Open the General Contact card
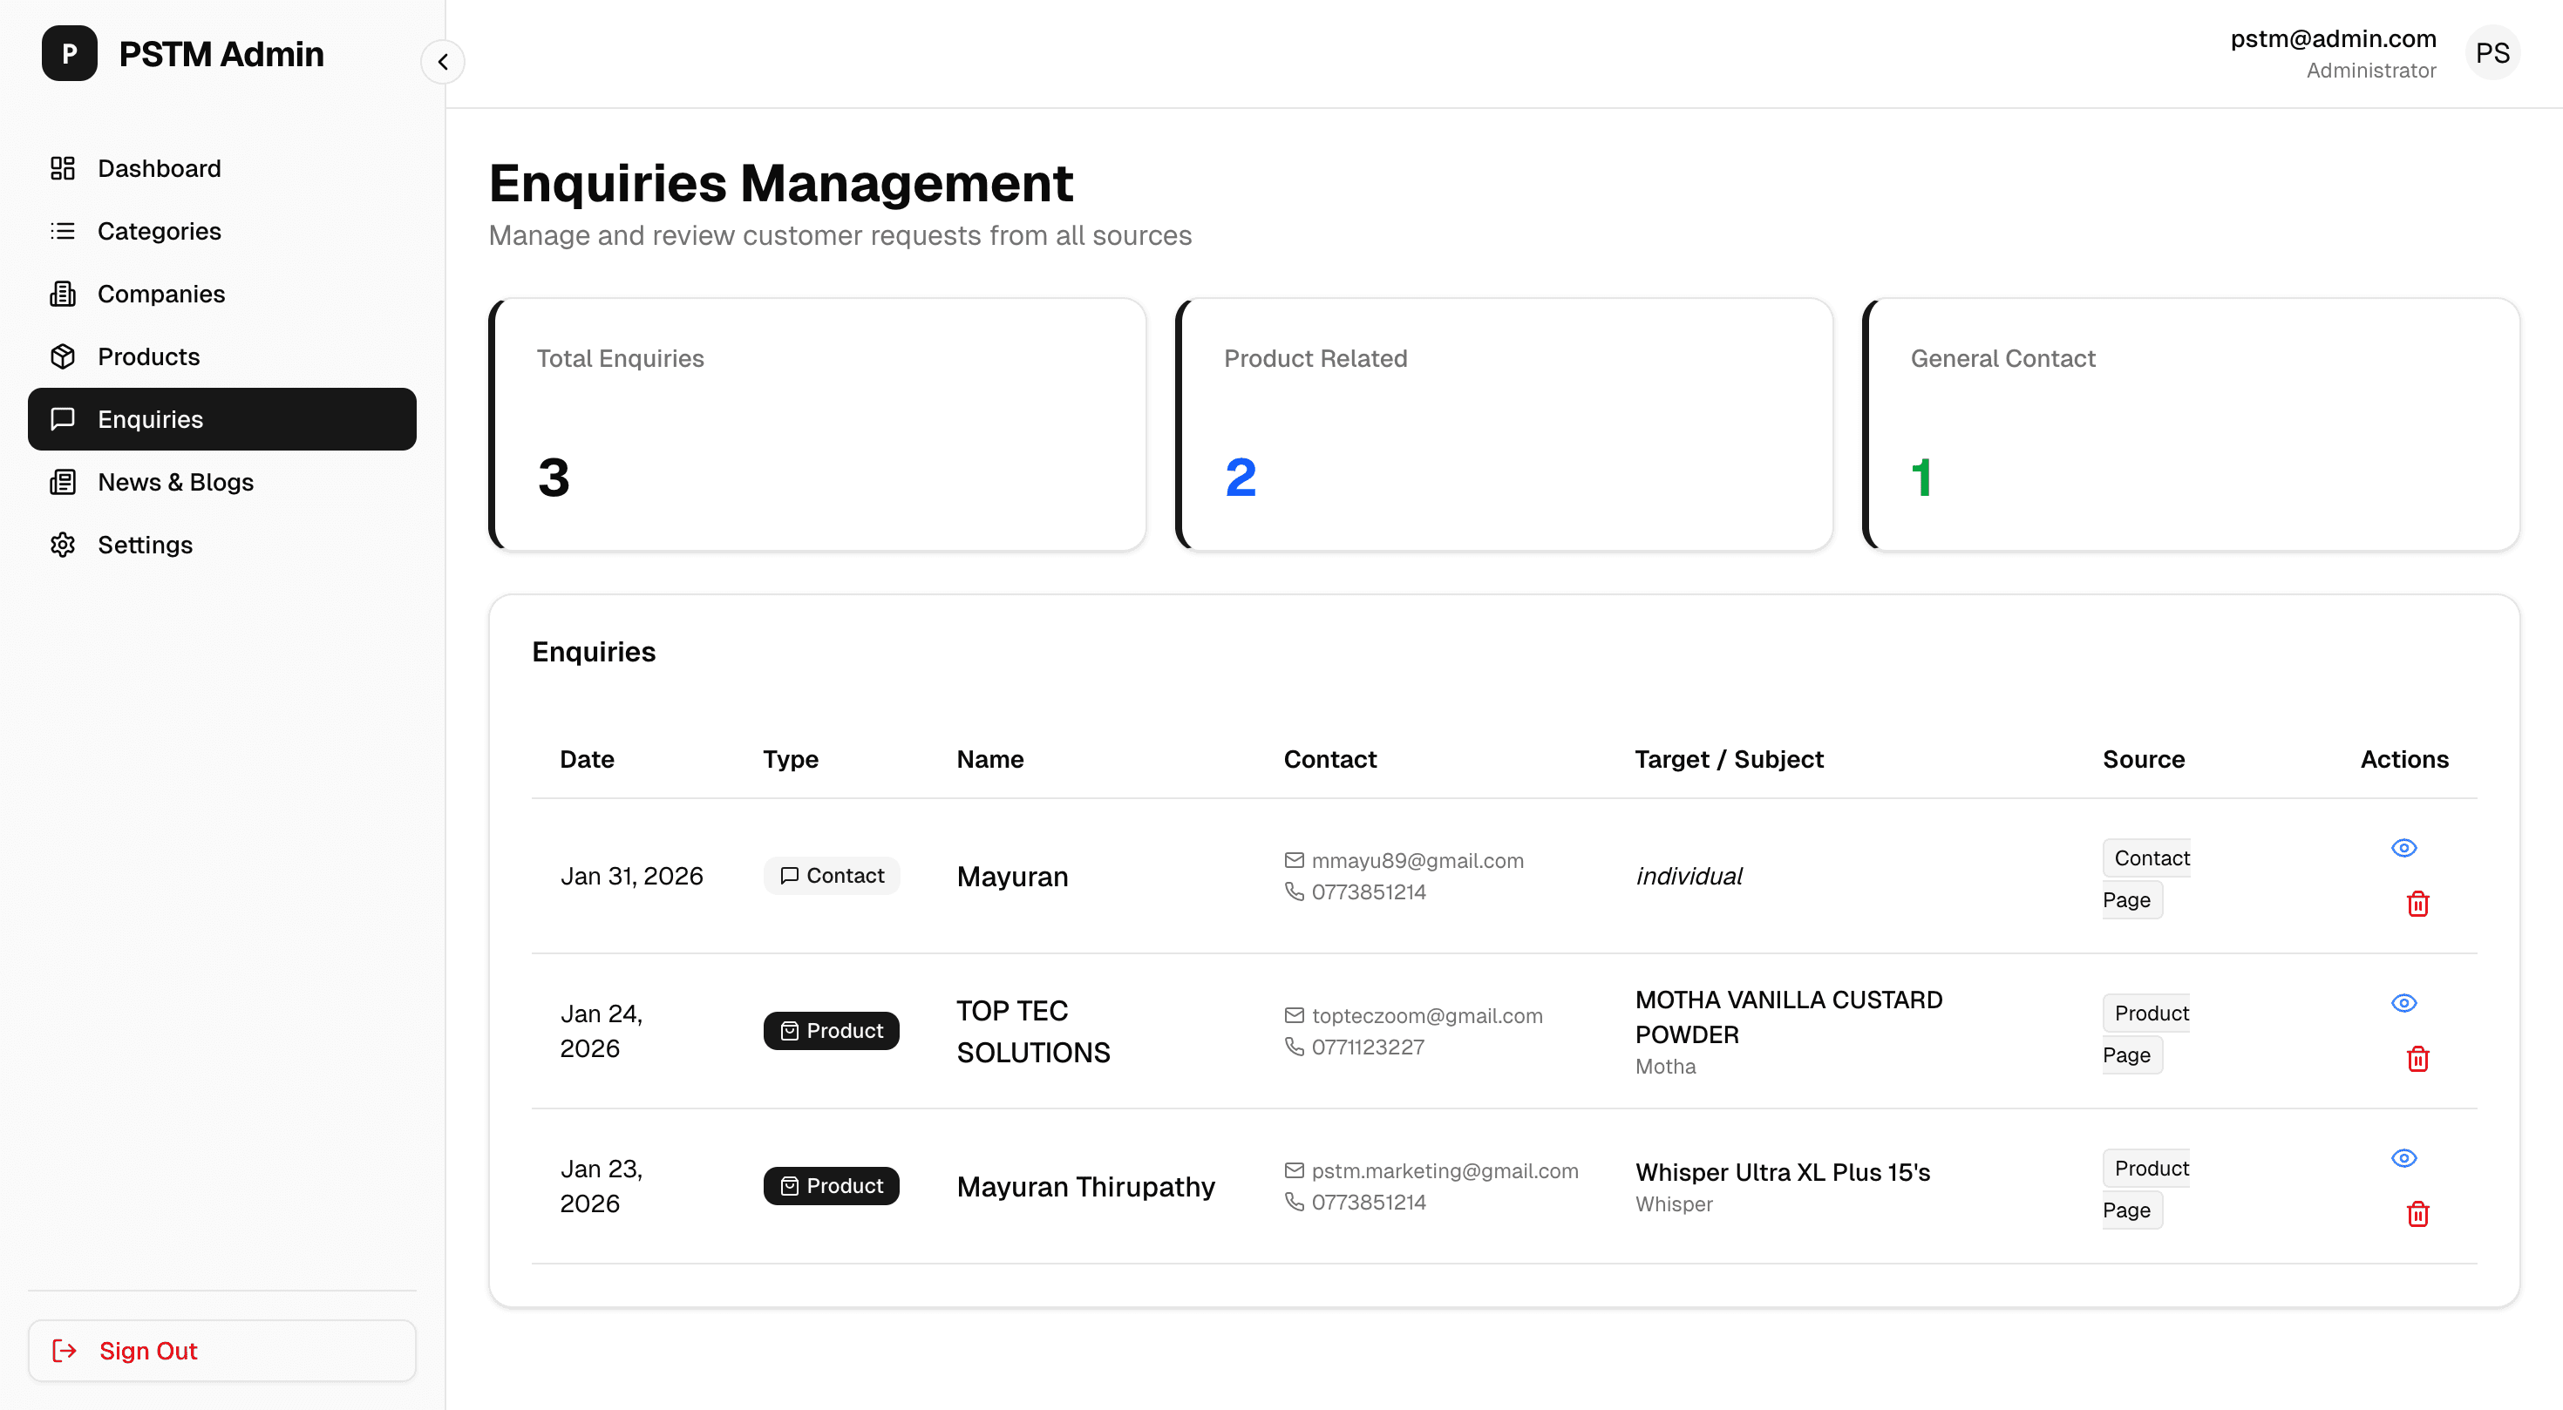The width and height of the screenshot is (2563, 1410). tap(2191, 424)
